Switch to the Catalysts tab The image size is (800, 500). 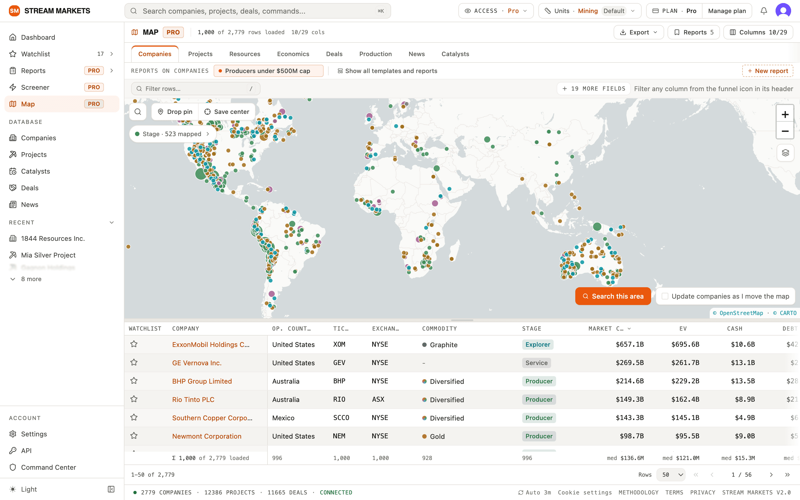pos(455,54)
